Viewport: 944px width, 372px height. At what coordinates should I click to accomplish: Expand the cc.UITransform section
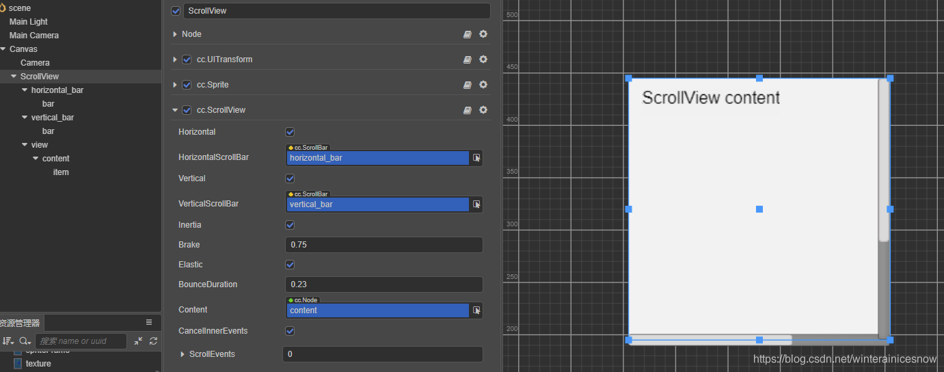pos(175,59)
